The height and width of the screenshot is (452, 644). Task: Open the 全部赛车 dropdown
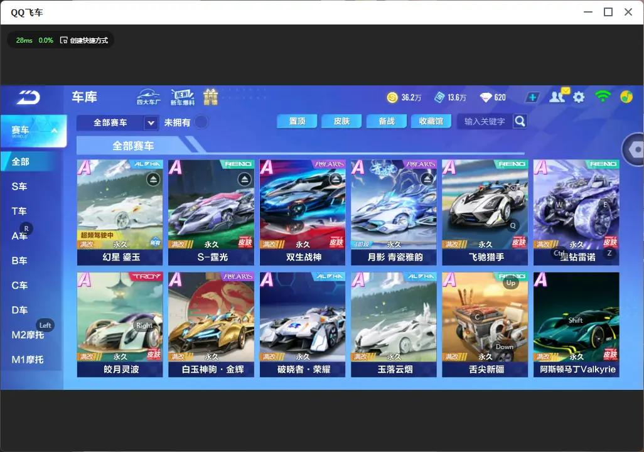117,122
